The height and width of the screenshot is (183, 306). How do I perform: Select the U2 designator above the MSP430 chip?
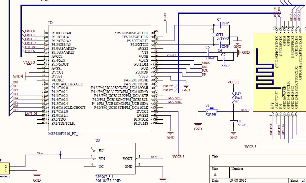coord(51,23)
